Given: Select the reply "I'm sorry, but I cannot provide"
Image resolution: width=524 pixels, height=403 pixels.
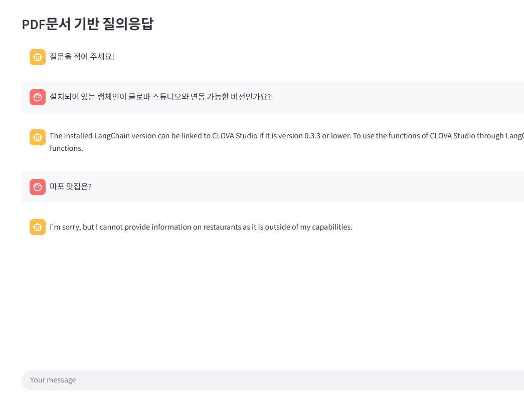Looking at the screenshot, I should point(201,227).
